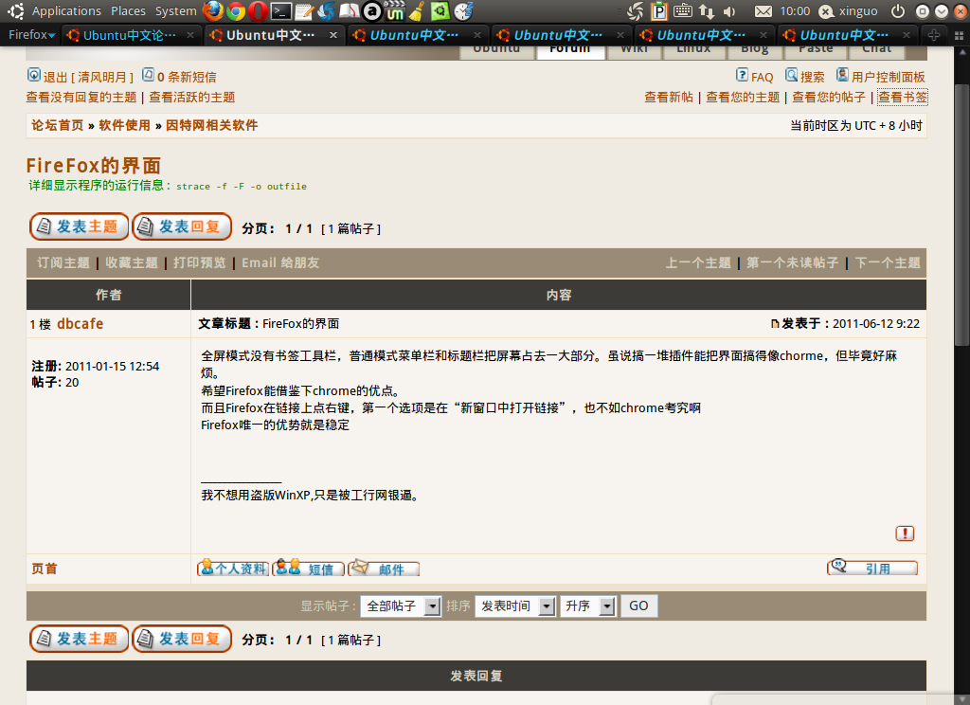Click post date text 2011-06-12 9:22
Viewport: 970px width, 705px height.
876,324
